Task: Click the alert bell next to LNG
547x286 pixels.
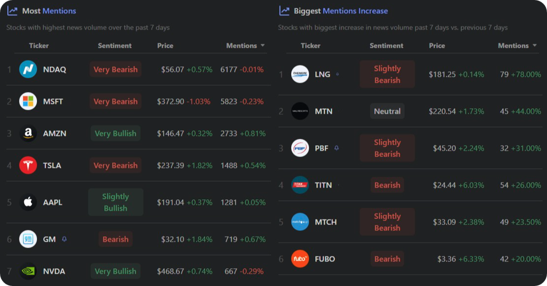Action: click(x=337, y=74)
